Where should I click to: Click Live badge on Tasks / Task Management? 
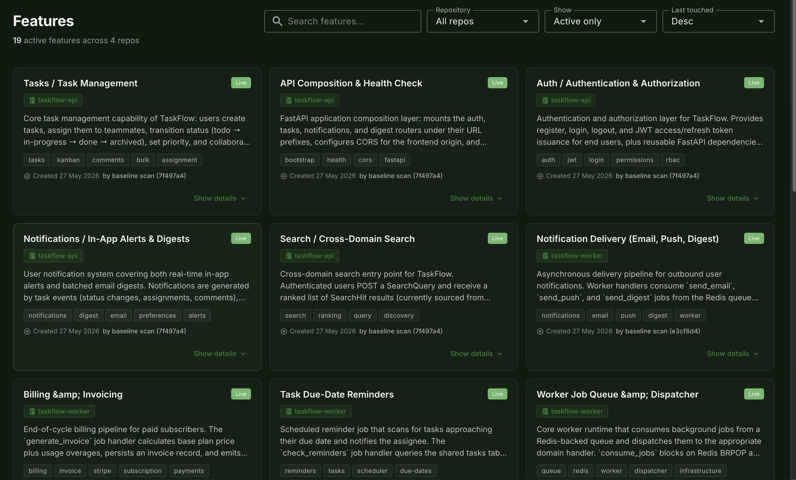pyautogui.click(x=241, y=83)
